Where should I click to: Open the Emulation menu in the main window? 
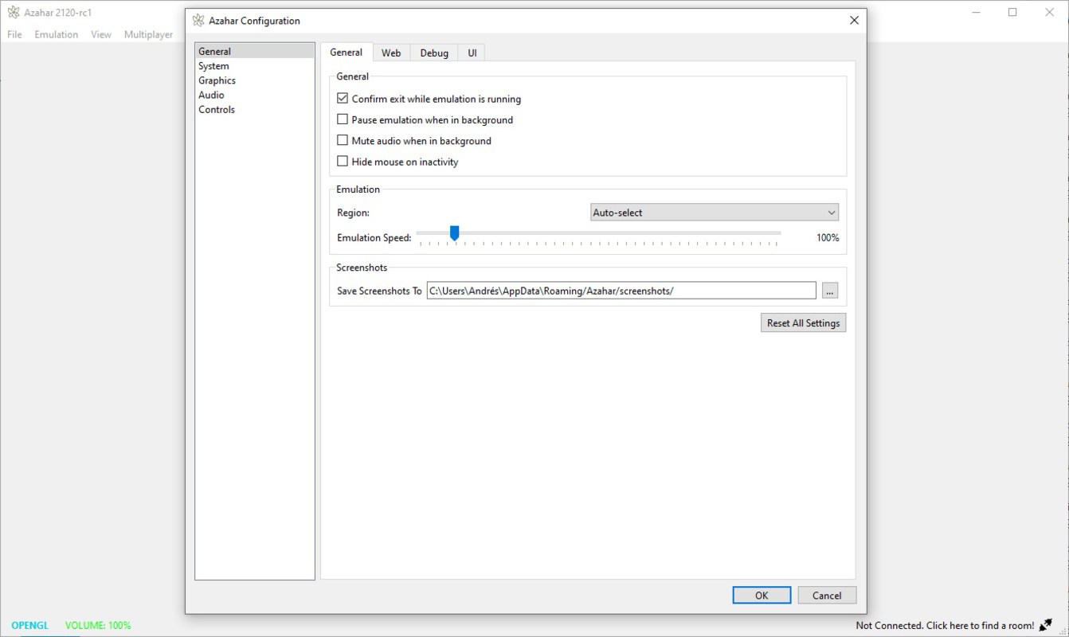(57, 34)
